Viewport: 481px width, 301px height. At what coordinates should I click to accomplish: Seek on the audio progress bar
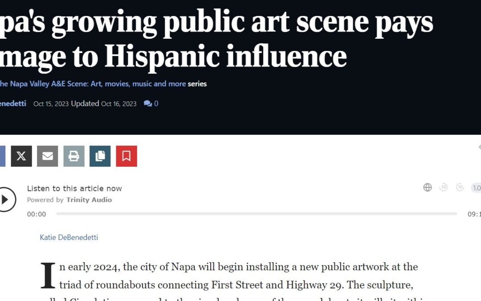[x=257, y=214]
